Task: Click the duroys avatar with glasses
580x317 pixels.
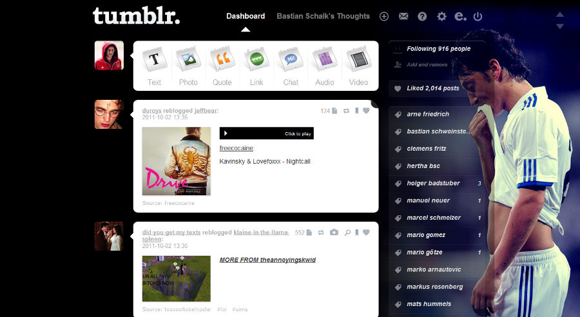Action: tap(109, 114)
